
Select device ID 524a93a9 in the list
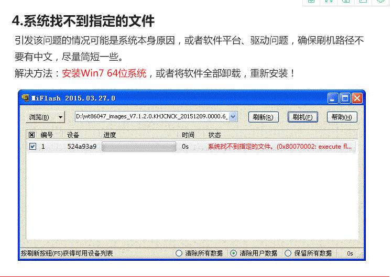point(82,147)
